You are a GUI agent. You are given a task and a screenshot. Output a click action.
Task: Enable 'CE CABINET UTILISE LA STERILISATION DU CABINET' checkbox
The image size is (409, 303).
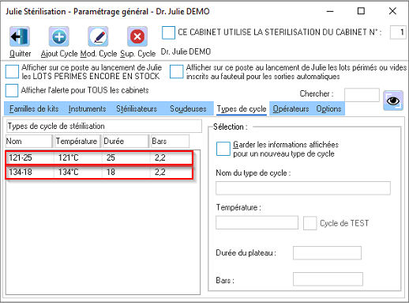pos(168,32)
